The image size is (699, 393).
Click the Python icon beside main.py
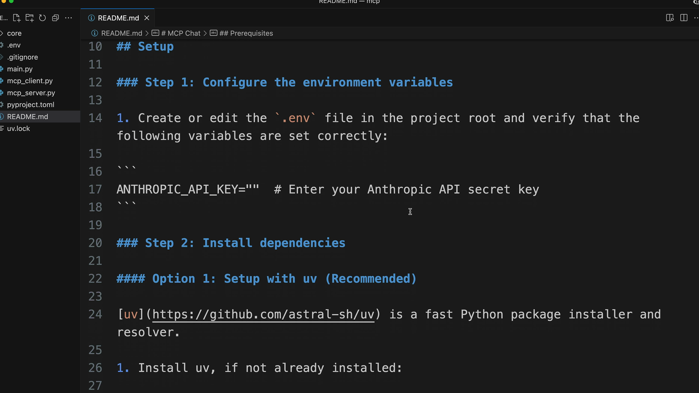[x=2, y=69]
